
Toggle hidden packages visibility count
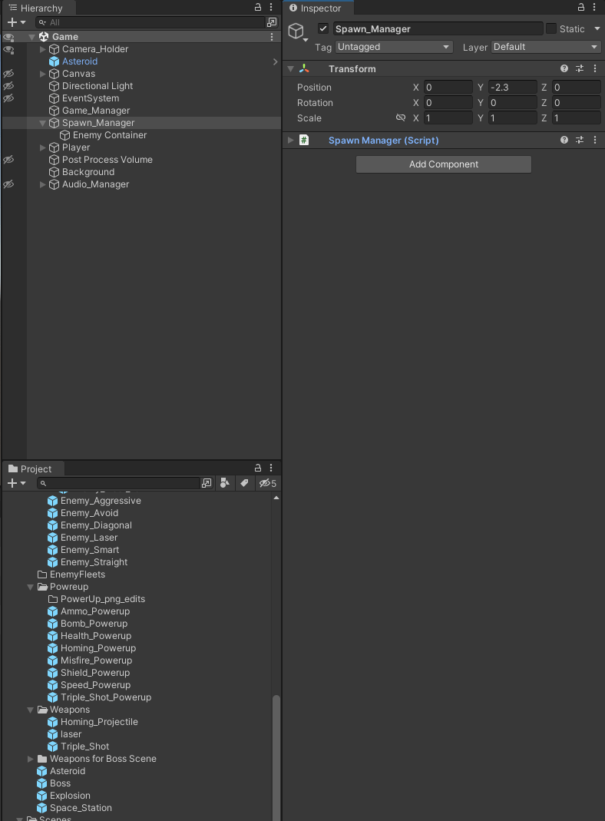pyautogui.click(x=268, y=483)
